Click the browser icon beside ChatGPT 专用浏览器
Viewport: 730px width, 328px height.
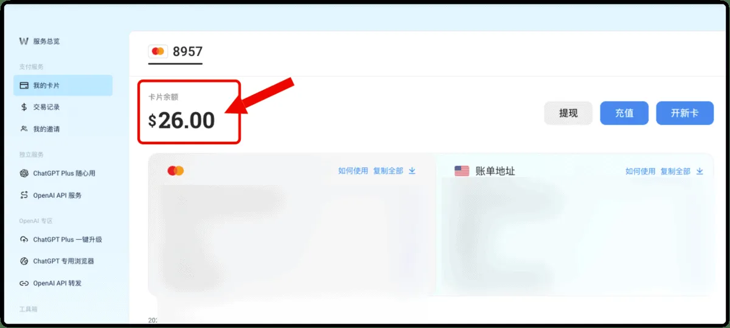tap(24, 261)
